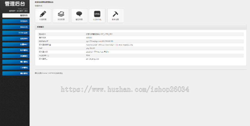This screenshot has height=126, width=250.
Task: Click the 清理缓存 link under Hello, admin
Action: [12, 11]
